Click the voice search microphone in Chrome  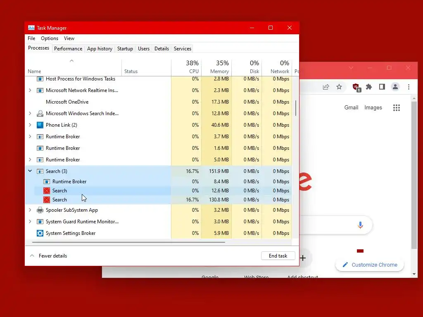360,225
